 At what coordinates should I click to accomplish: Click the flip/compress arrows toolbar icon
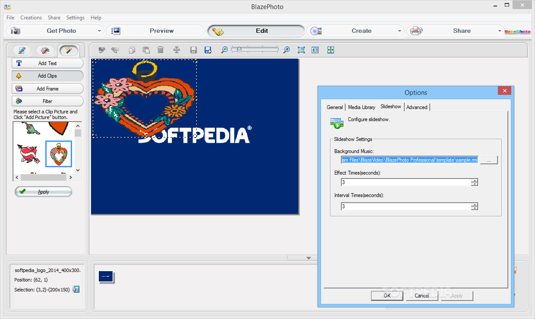(176, 50)
